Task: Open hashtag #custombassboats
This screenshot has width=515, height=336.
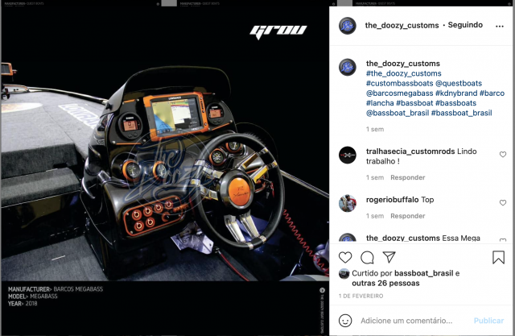Action: pyautogui.click(x=400, y=83)
